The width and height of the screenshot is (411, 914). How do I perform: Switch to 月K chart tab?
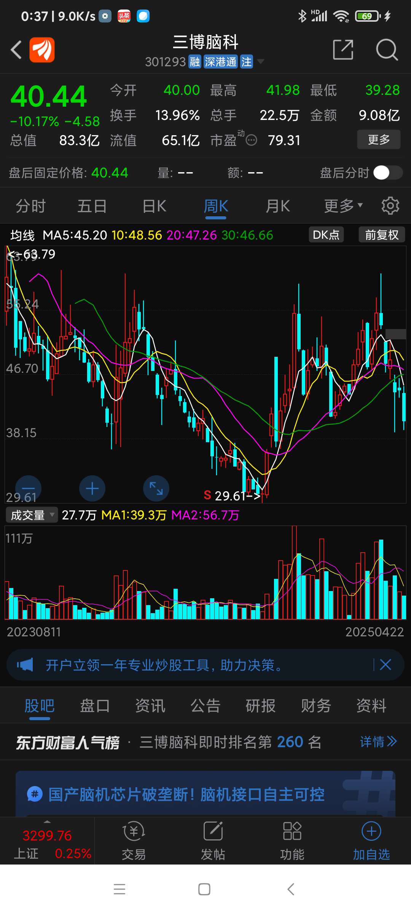click(x=278, y=206)
